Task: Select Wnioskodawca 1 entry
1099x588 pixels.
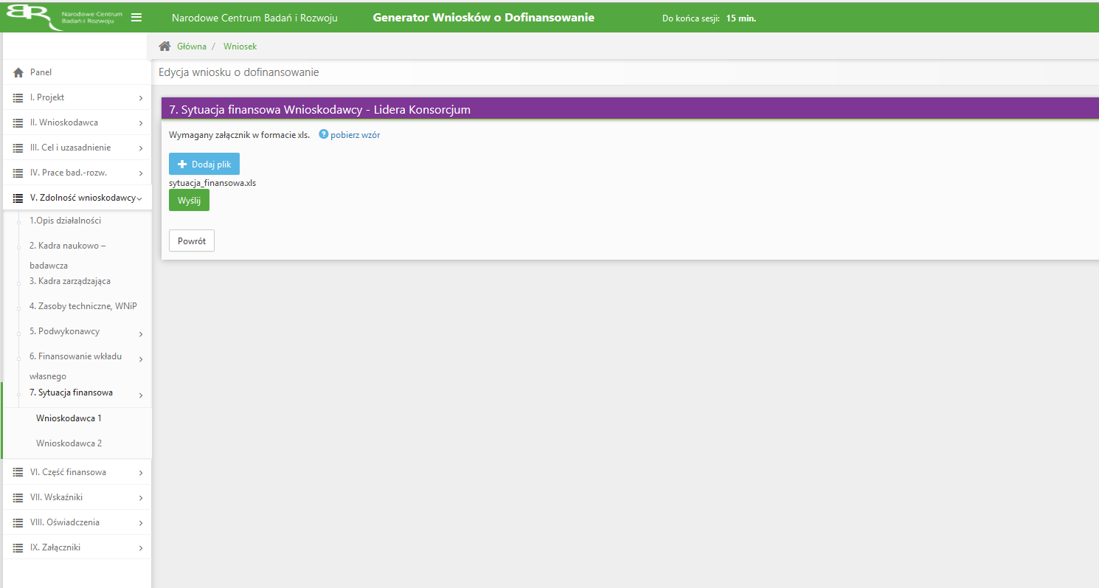Action: pyautogui.click(x=69, y=418)
